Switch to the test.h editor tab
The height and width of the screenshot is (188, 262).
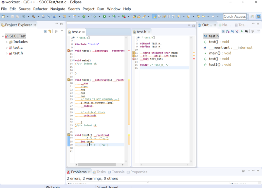click(141, 32)
